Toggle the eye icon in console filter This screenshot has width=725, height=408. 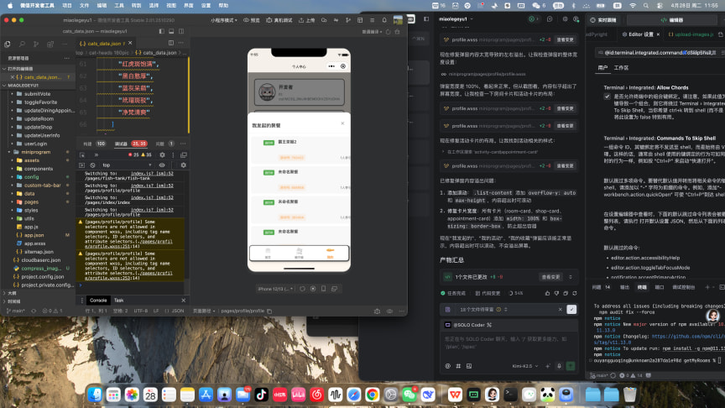coord(162,165)
